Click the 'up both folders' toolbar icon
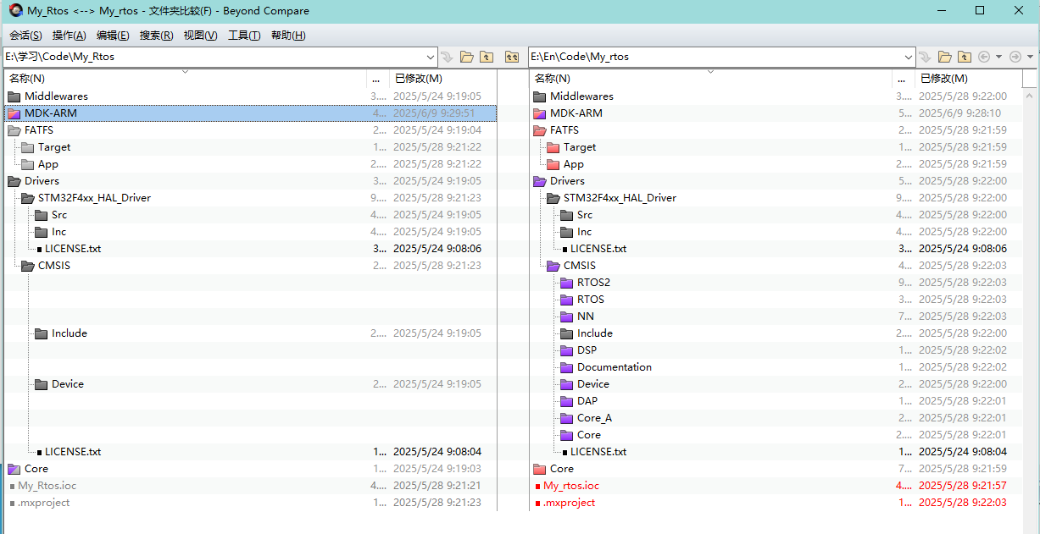Viewport: 1040px width, 534px height. click(512, 57)
